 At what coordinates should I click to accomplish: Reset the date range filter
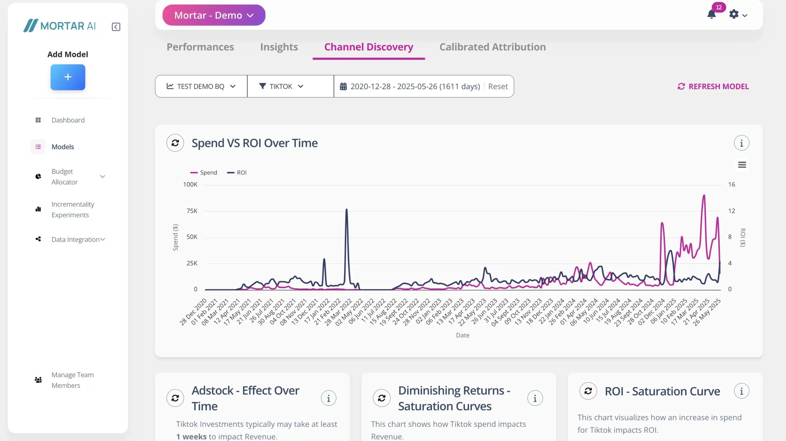click(x=498, y=86)
